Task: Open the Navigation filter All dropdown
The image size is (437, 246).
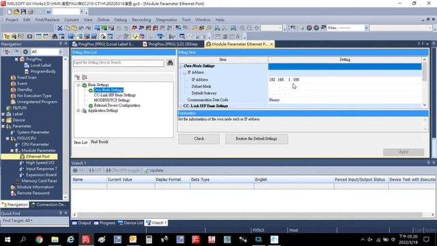Action: click(61, 52)
